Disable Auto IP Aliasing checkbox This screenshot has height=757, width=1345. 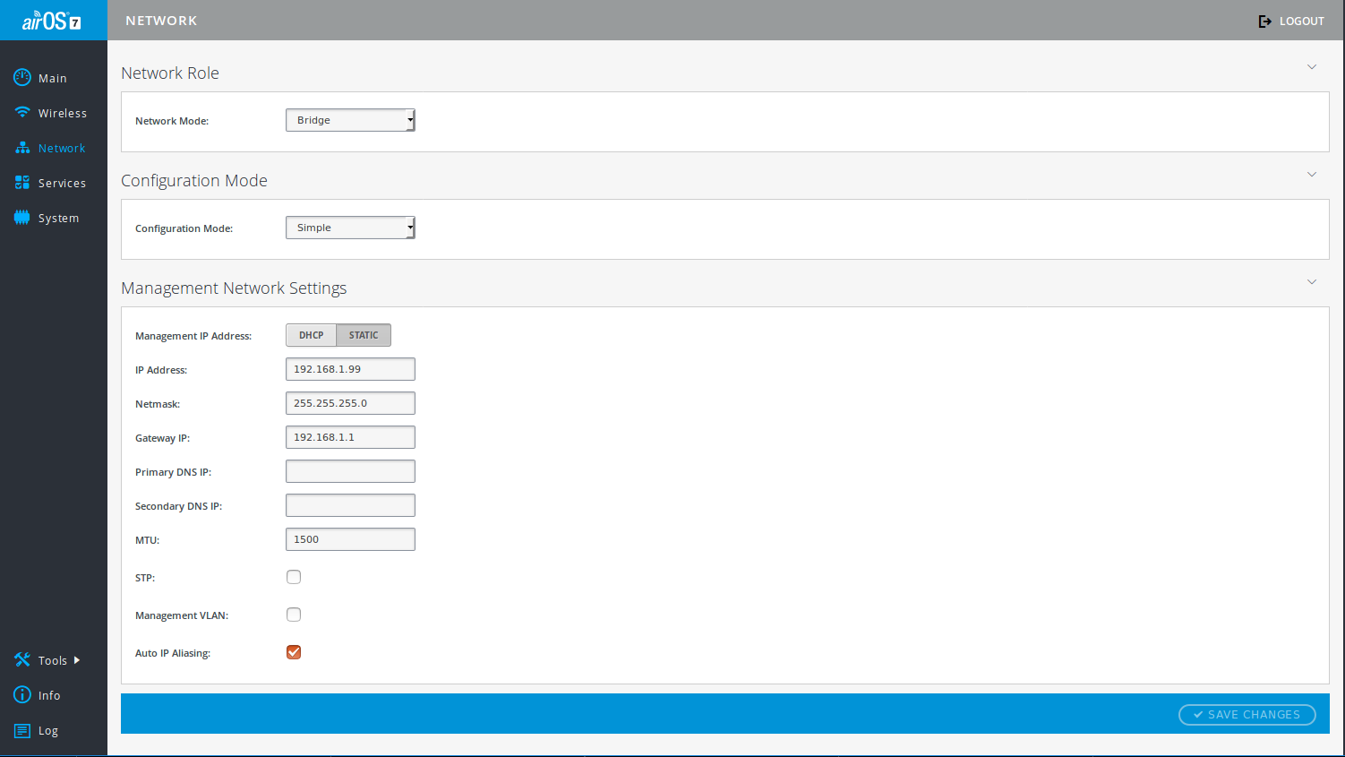click(x=294, y=652)
